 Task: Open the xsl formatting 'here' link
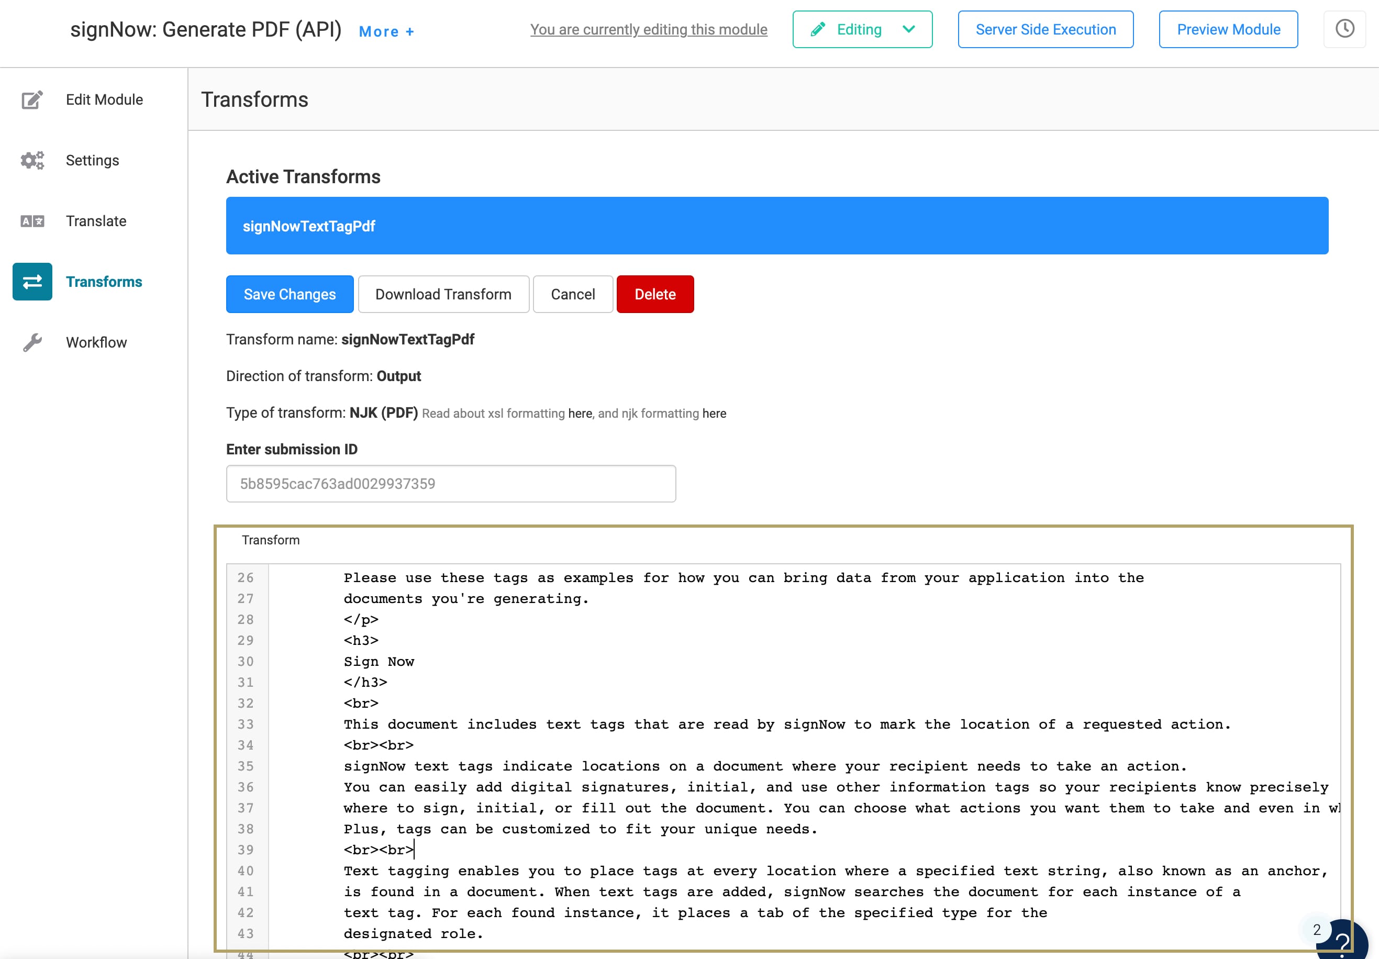click(x=580, y=414)
